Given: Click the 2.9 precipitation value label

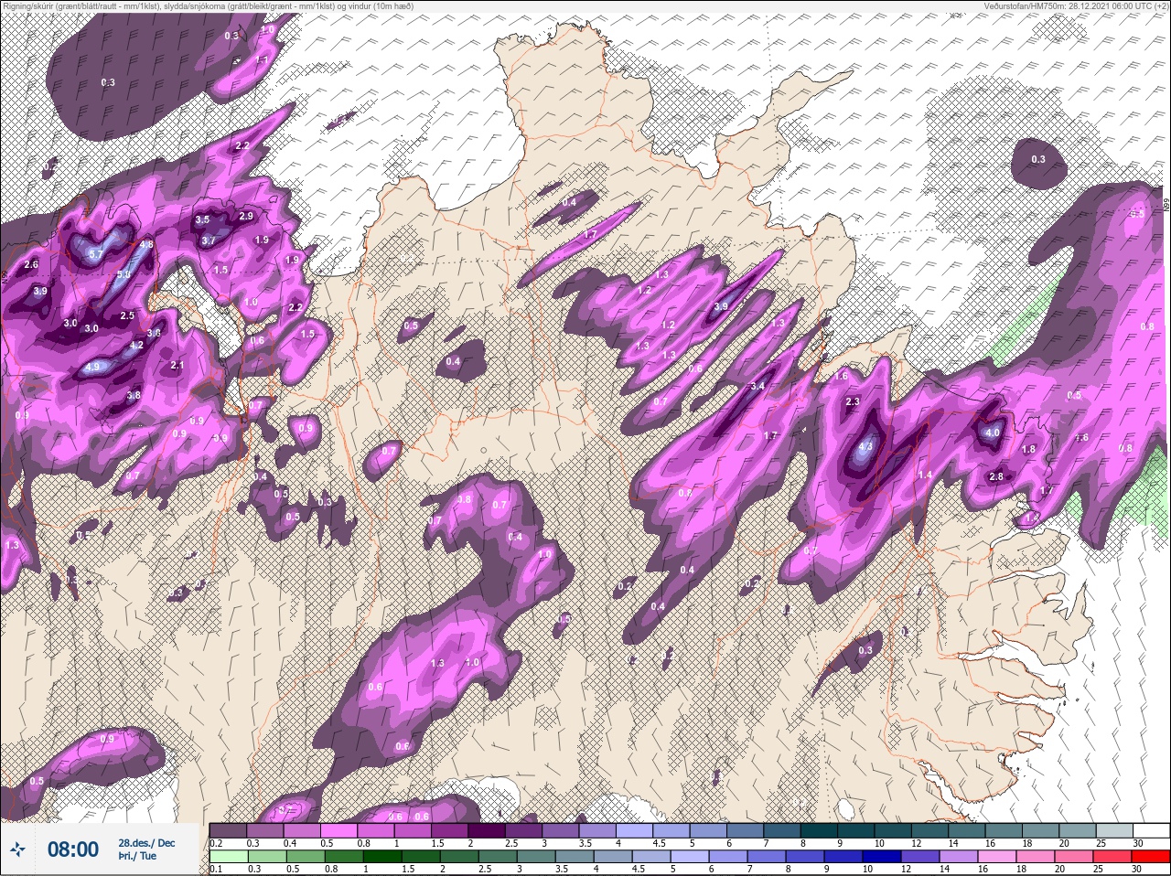Looking at the screenshot, I should [245, 217].
